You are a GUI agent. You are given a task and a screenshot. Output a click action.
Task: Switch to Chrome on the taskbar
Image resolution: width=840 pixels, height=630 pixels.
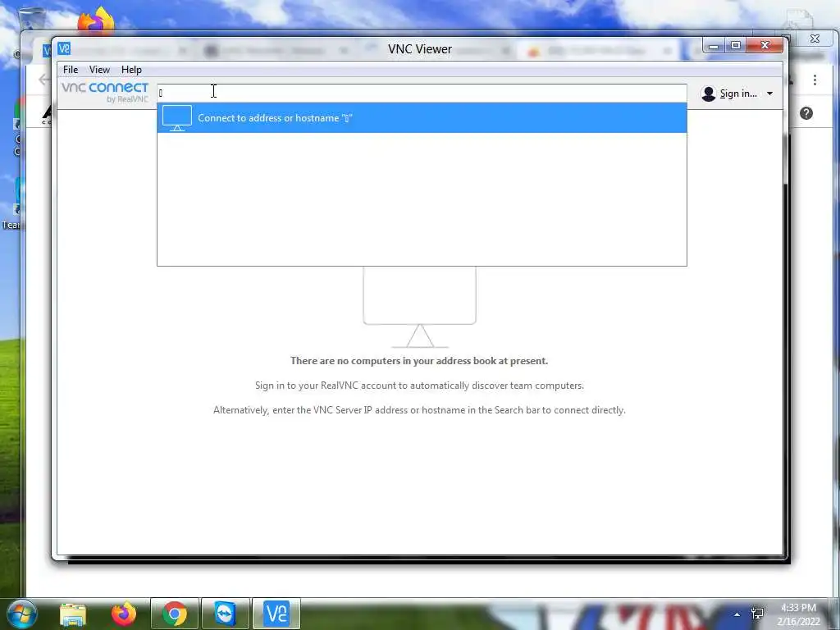coord(175,614)
